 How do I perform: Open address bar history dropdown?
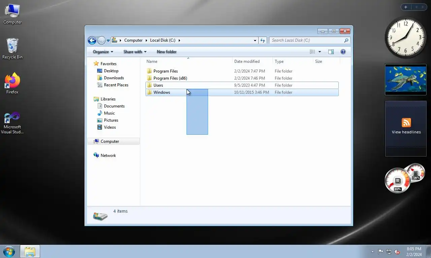(x=255, y=40)
